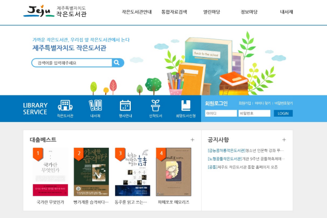327x218 pixels.
Task: Open the 제주도 작은도서관 통합 홈페이지 오픈 notice
Action: (243, 167)
